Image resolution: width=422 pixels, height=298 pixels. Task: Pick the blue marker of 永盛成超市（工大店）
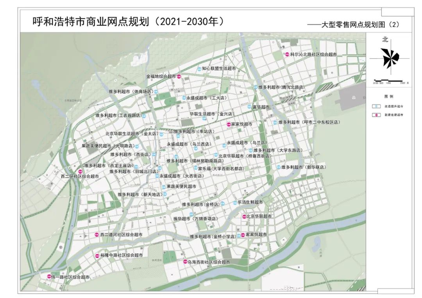tap(184, 98)
